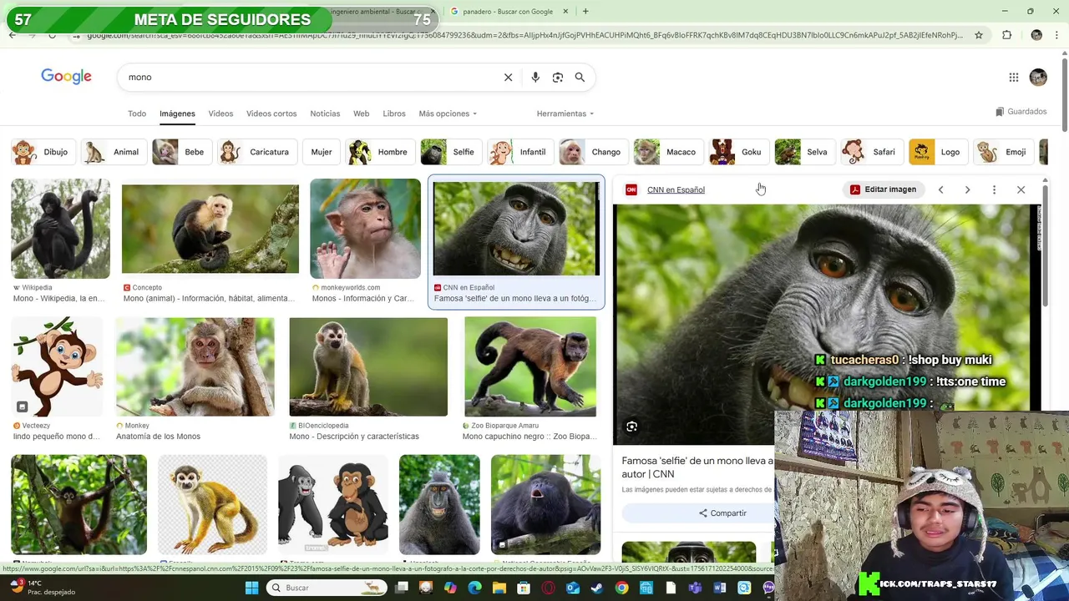Viewport: 1069px width, 601px height.
Task: Open Microsoft Edge from the taskbar
Action: [x=475, y=588]
